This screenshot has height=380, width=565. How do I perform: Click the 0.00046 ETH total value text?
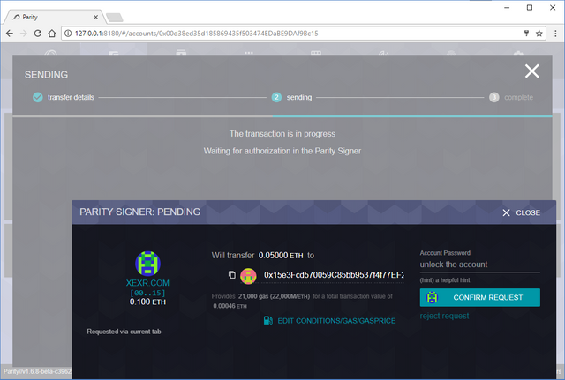[x=230, y=306]
